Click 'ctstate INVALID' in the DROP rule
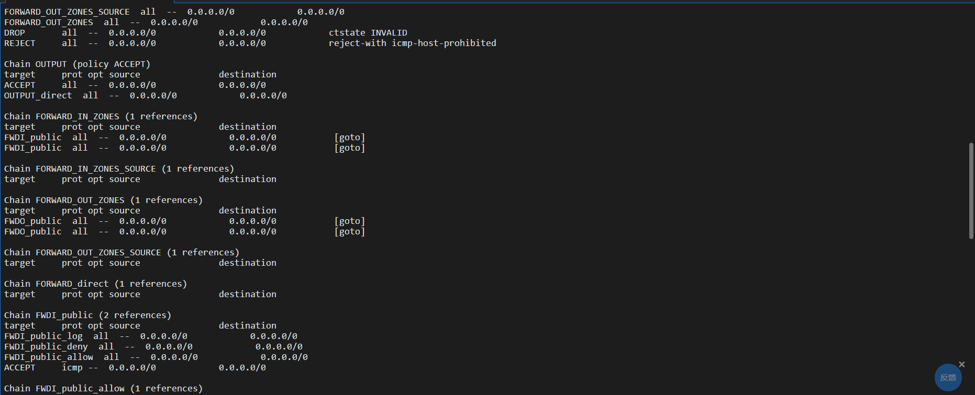Screen dimensions: 975x395 pos(368,32)
